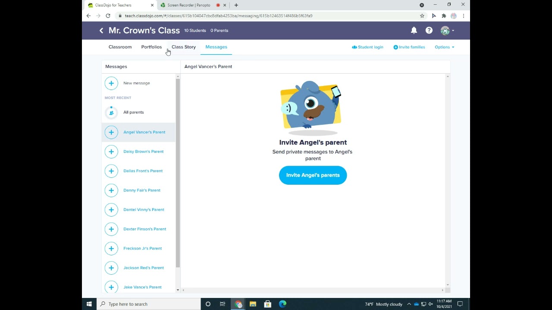Screen dimensions: 552x310
Task: Click the Invite Angel's parents button
Action: (x=313, y=175)
